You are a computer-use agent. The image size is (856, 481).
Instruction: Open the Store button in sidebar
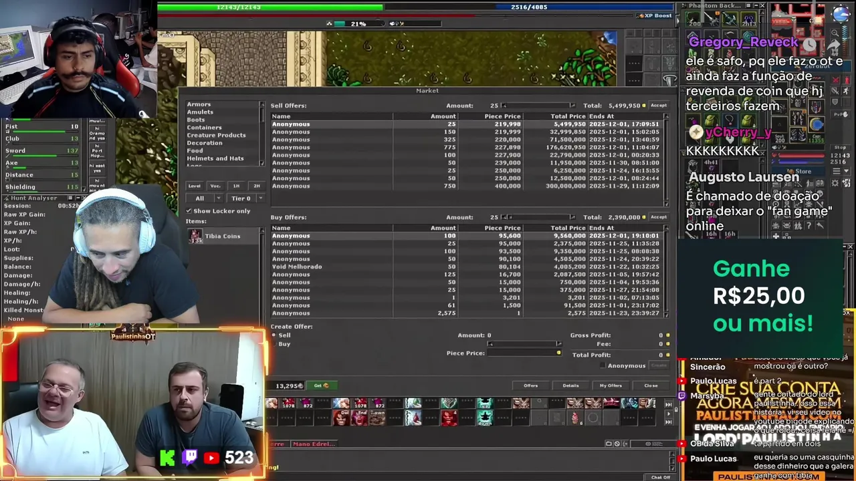tap(798, 171)
